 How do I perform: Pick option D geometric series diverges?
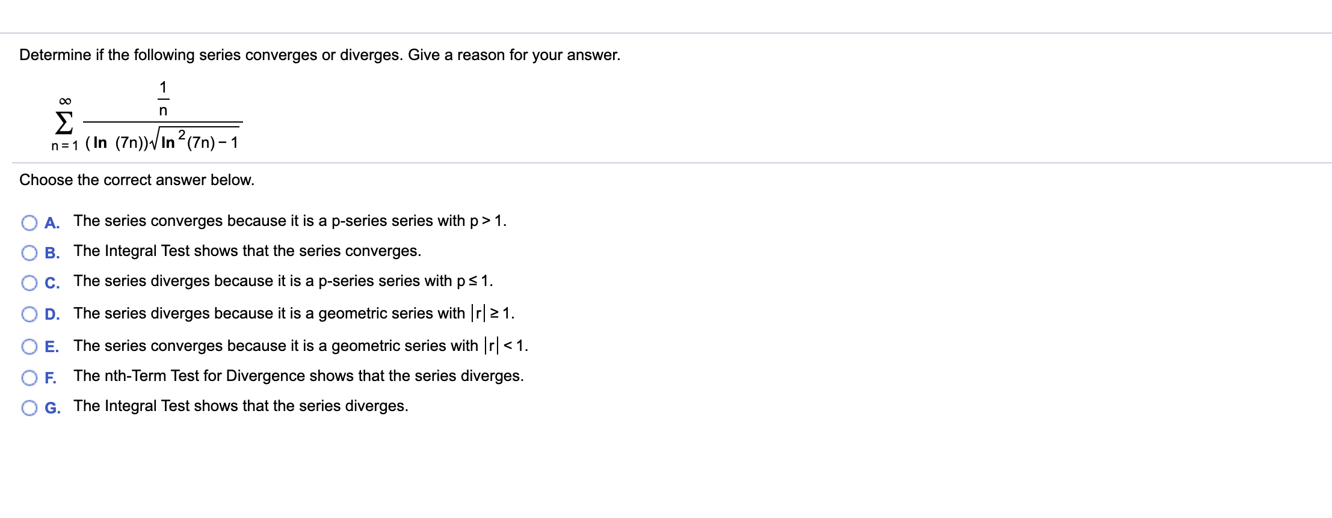coord(29,314)
